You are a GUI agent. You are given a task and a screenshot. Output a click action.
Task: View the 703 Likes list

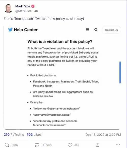34,134
